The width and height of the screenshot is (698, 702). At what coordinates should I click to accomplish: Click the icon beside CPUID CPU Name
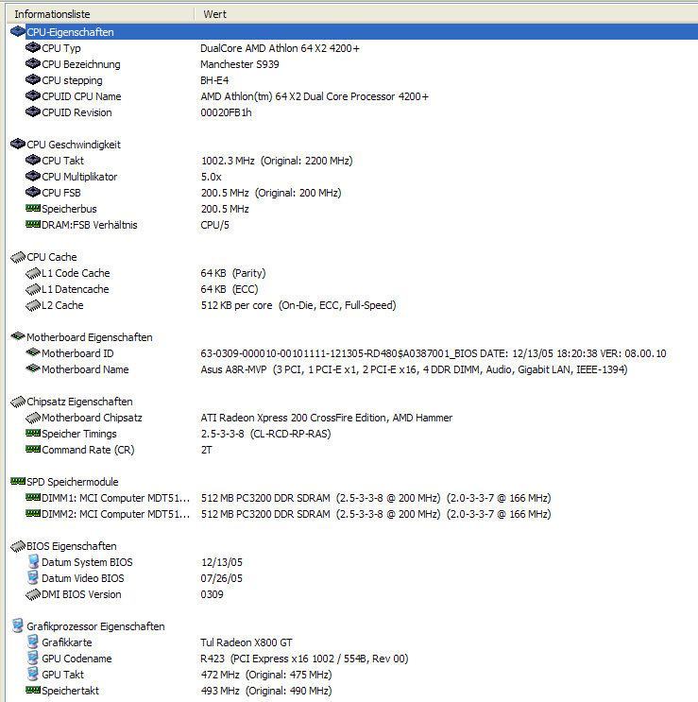[33, 95]
